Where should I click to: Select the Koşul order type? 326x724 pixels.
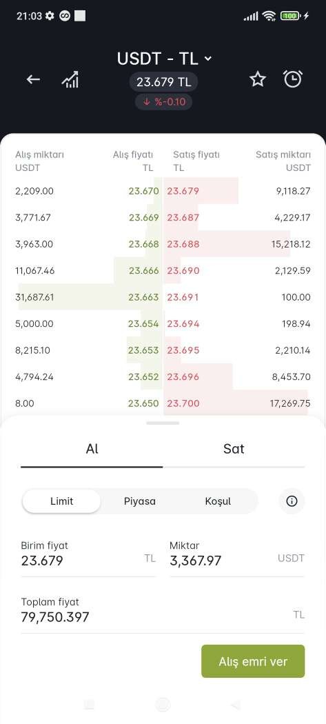(218, 501)
